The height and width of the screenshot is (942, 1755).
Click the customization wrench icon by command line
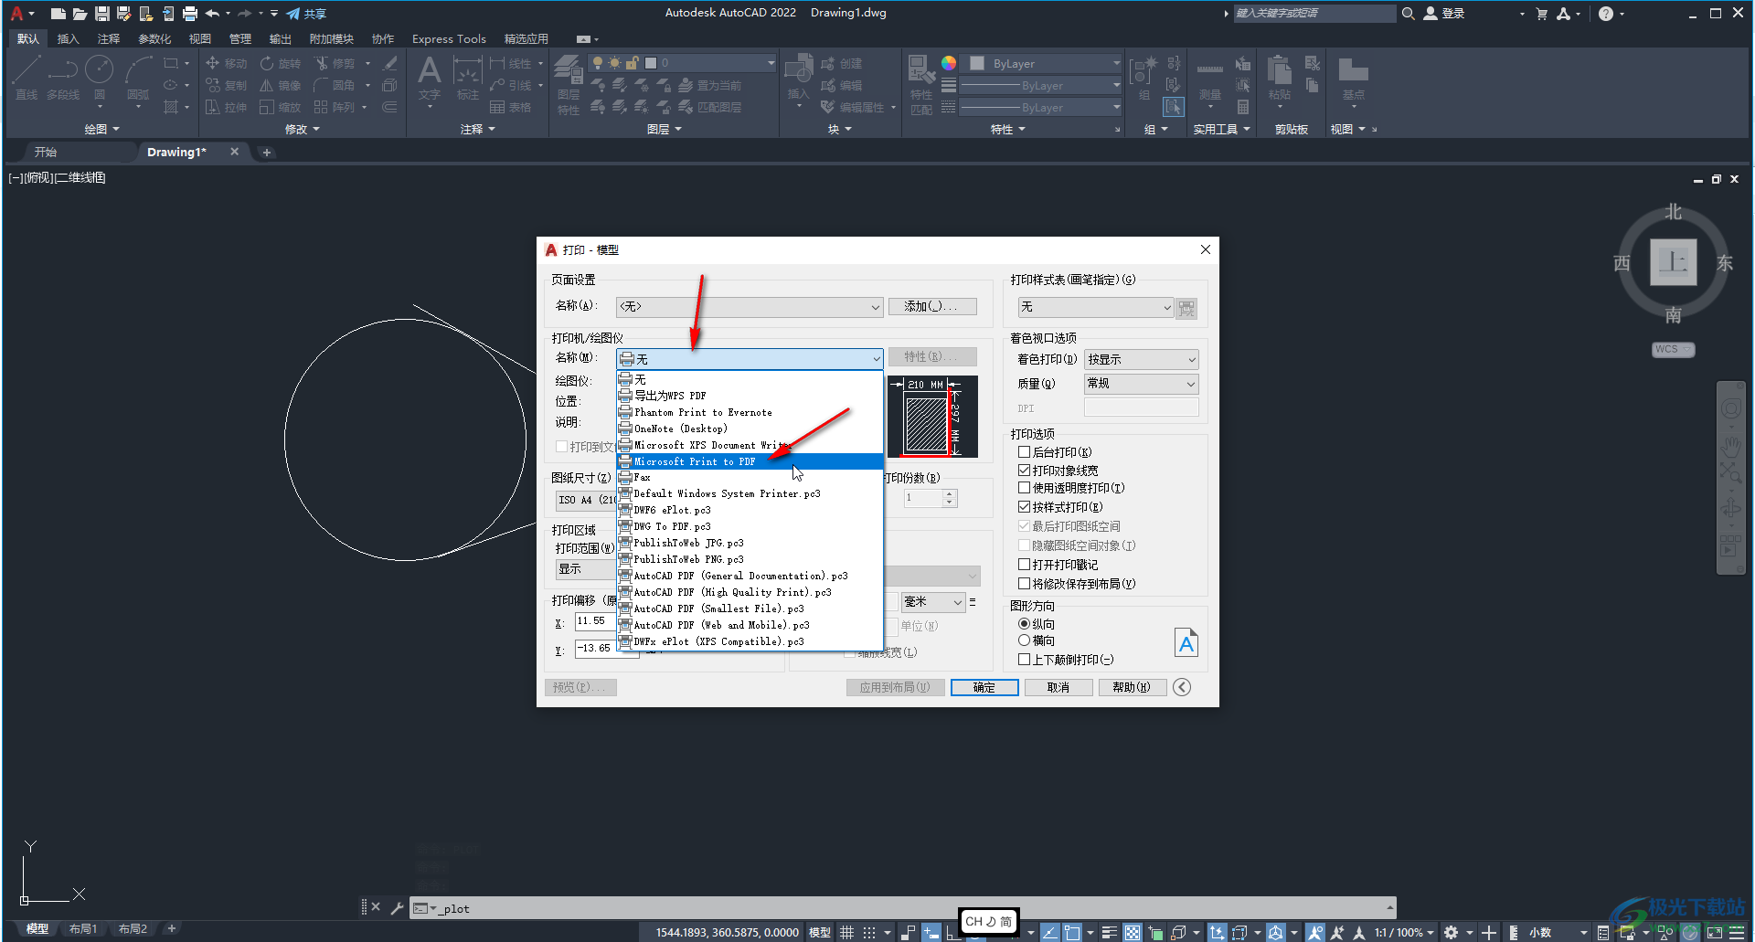397,907
